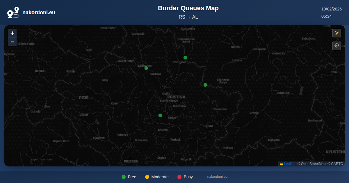The image size is (349, 183).
Task: Click the date 10/02/2026 in header
Action: click(x=331, y=9)
